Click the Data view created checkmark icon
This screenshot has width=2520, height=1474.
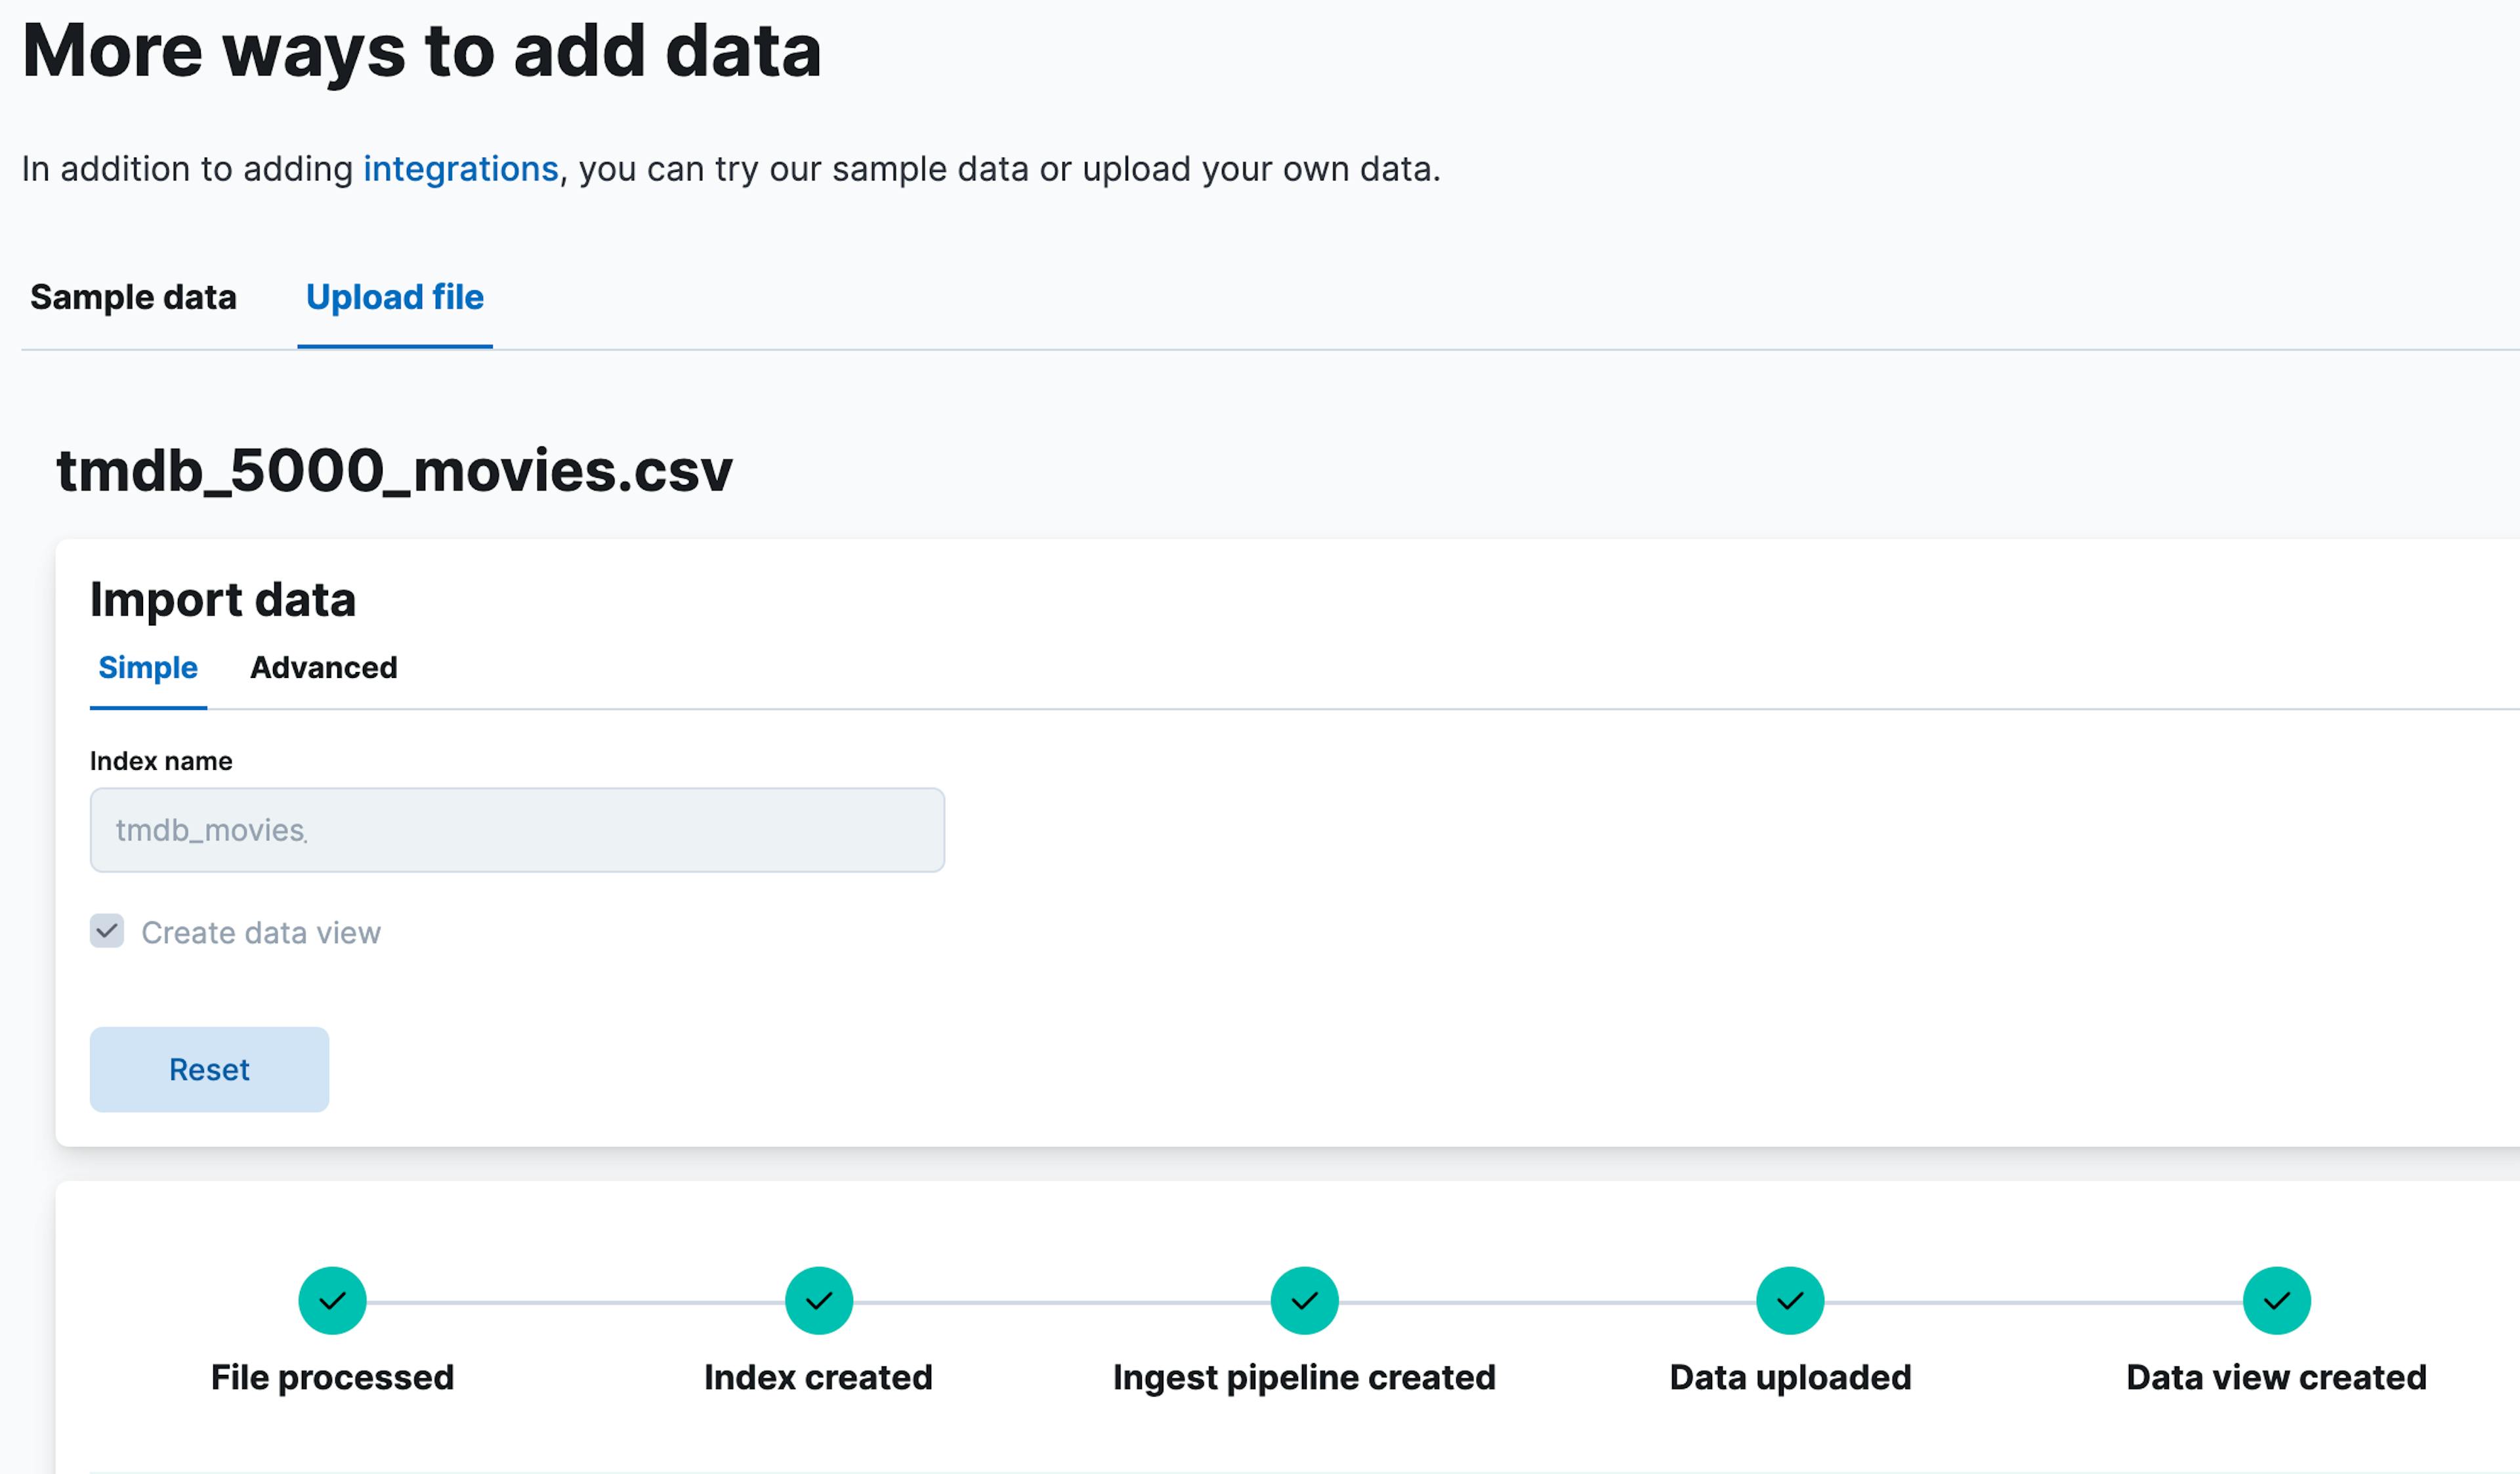(2276, 1301)
